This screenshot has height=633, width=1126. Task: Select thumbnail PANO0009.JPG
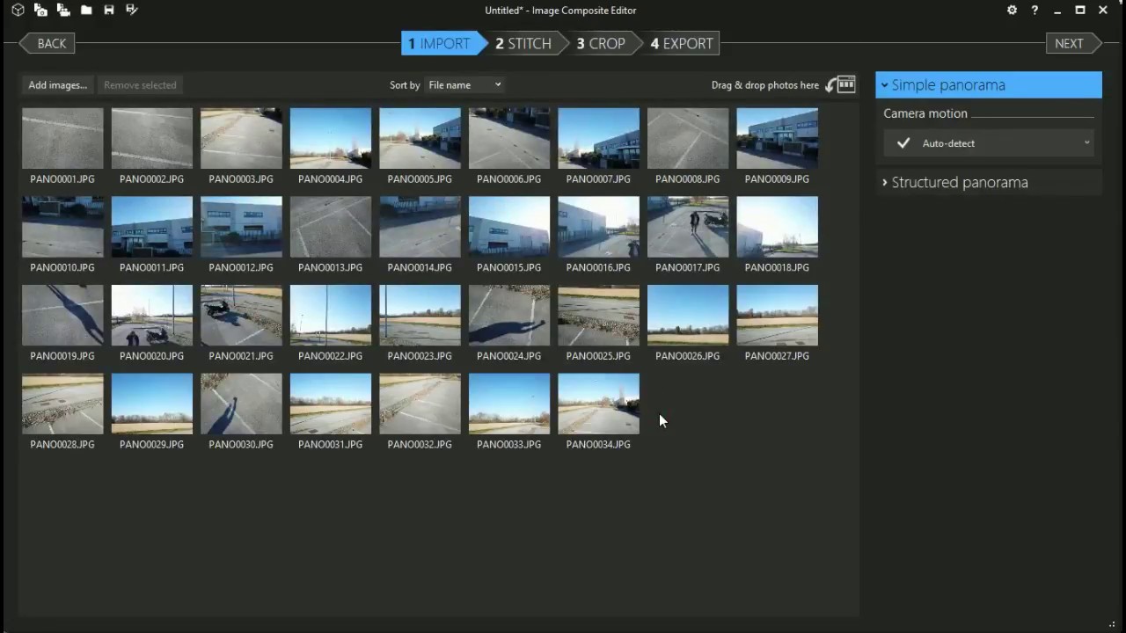click(x=777, y=138)
